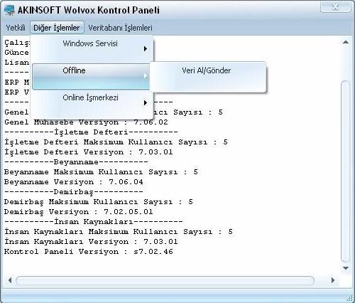
Task: Click the horizontal scrollbar right arrow
Action: [x=333, y=280]
